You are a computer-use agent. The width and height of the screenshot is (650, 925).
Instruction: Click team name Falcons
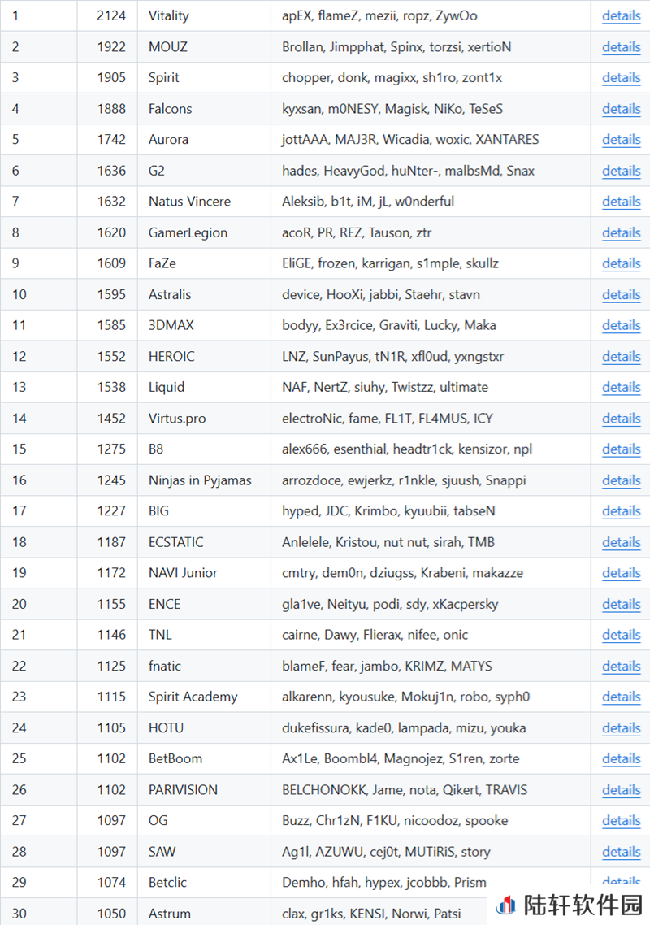click(x=171, y=109)
